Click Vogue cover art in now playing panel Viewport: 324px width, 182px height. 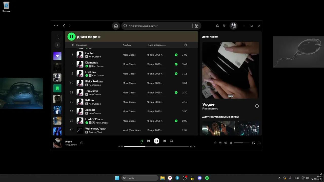(231, 70)
